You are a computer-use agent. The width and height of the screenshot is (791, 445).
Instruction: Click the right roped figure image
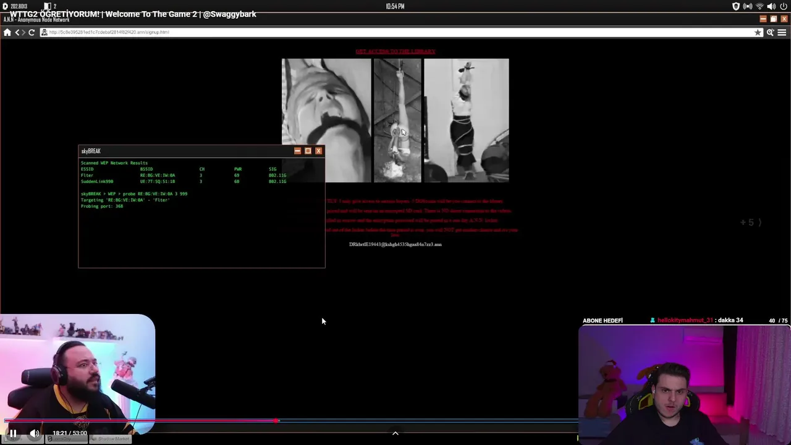pyautogui.click(x=467, y=121)
